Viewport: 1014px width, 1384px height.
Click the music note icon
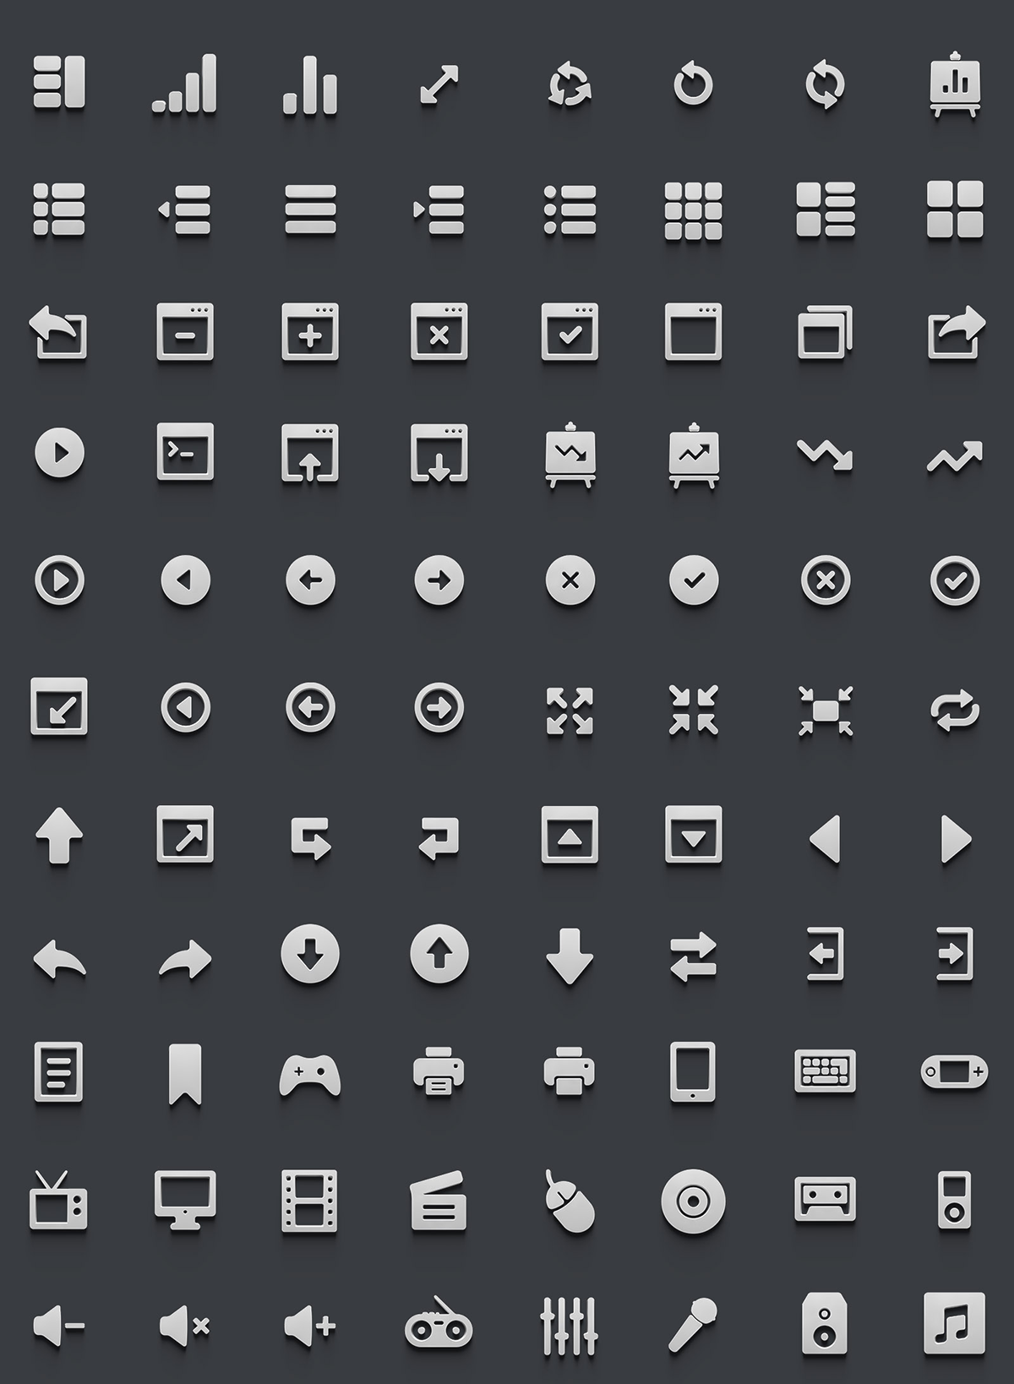[x=955, y=1323]
